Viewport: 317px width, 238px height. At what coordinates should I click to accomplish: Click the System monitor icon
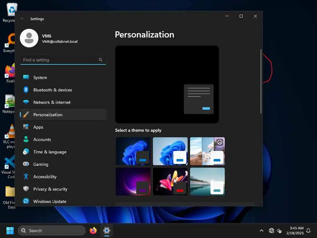[x=26, y=77]
